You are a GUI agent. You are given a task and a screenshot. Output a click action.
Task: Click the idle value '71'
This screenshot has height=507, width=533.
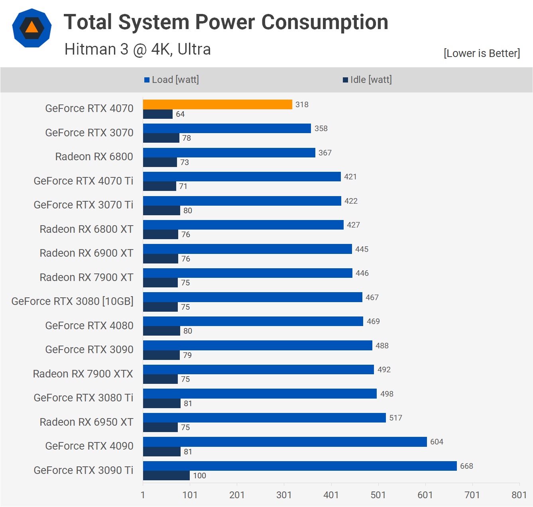tap(183, 187)
